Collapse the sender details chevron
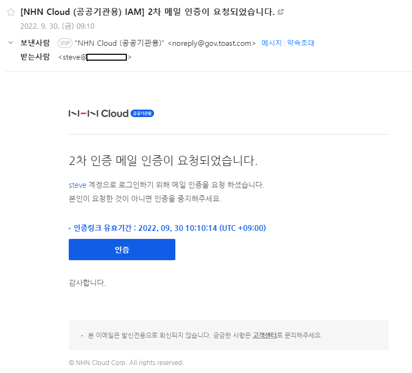The height and width of the screenshot is (373, 412). (x=11, y=43)
